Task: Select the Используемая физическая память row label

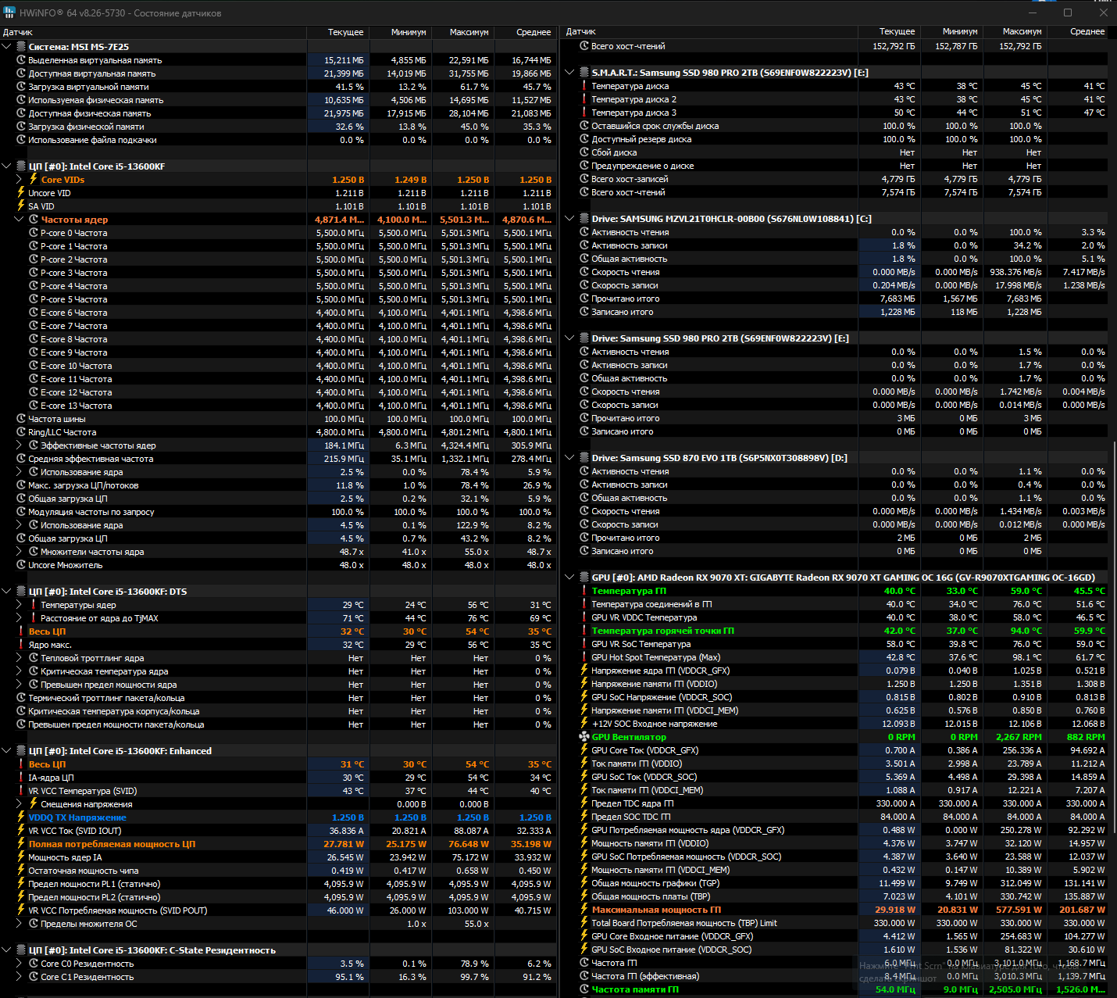Action: (96, 100)
